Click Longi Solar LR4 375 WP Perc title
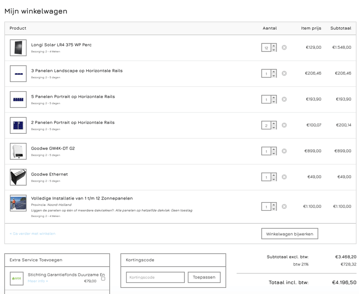 click(x=61, y=45)
